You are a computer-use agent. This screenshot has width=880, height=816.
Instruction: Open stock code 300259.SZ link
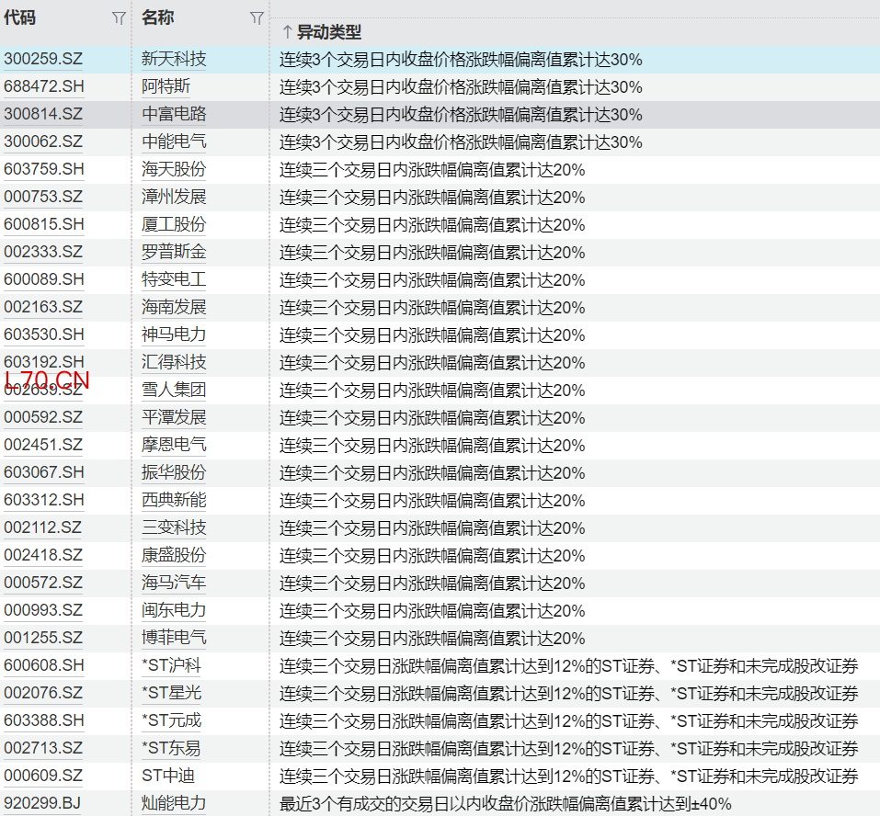[x=43, y=60]
